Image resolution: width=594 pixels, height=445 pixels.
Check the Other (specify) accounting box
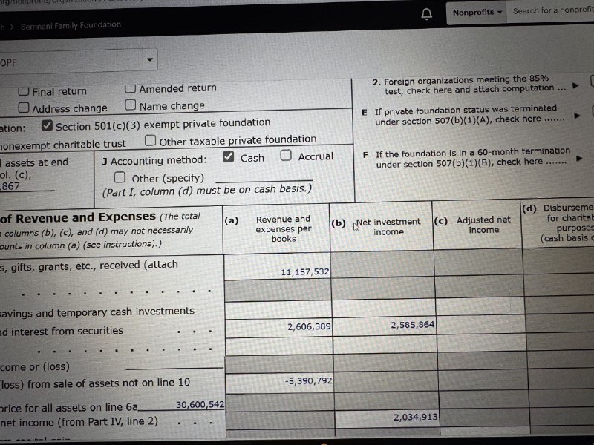coord(120,177)
